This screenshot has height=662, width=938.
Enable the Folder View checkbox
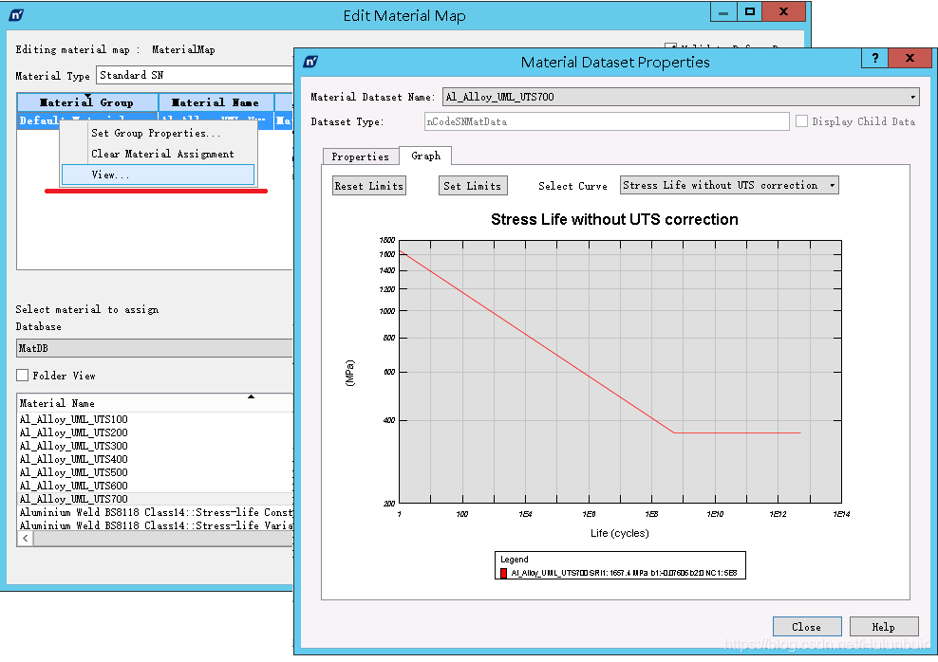coord(23,376)
